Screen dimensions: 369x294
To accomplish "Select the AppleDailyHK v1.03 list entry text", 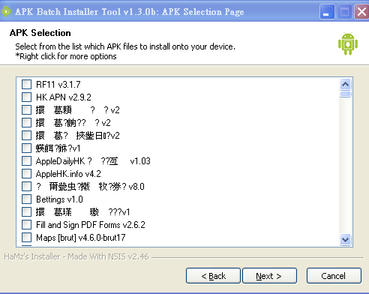I will (x=93, y=161).
